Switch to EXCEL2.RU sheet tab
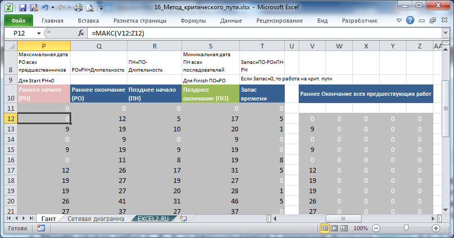The width and height of the screenshot is (454, 238). [x=153, y=218]
